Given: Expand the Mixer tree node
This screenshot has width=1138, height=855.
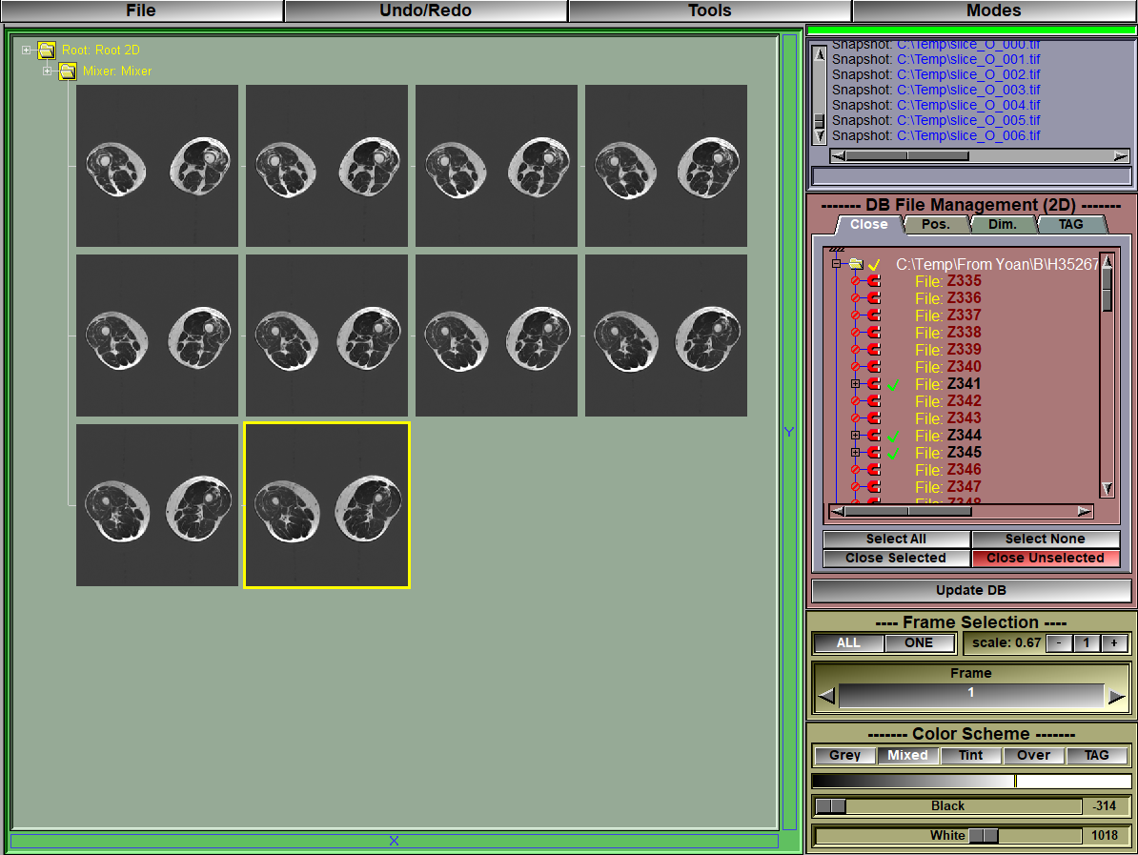Looking at the screenshot, I should tap(47, 71).
